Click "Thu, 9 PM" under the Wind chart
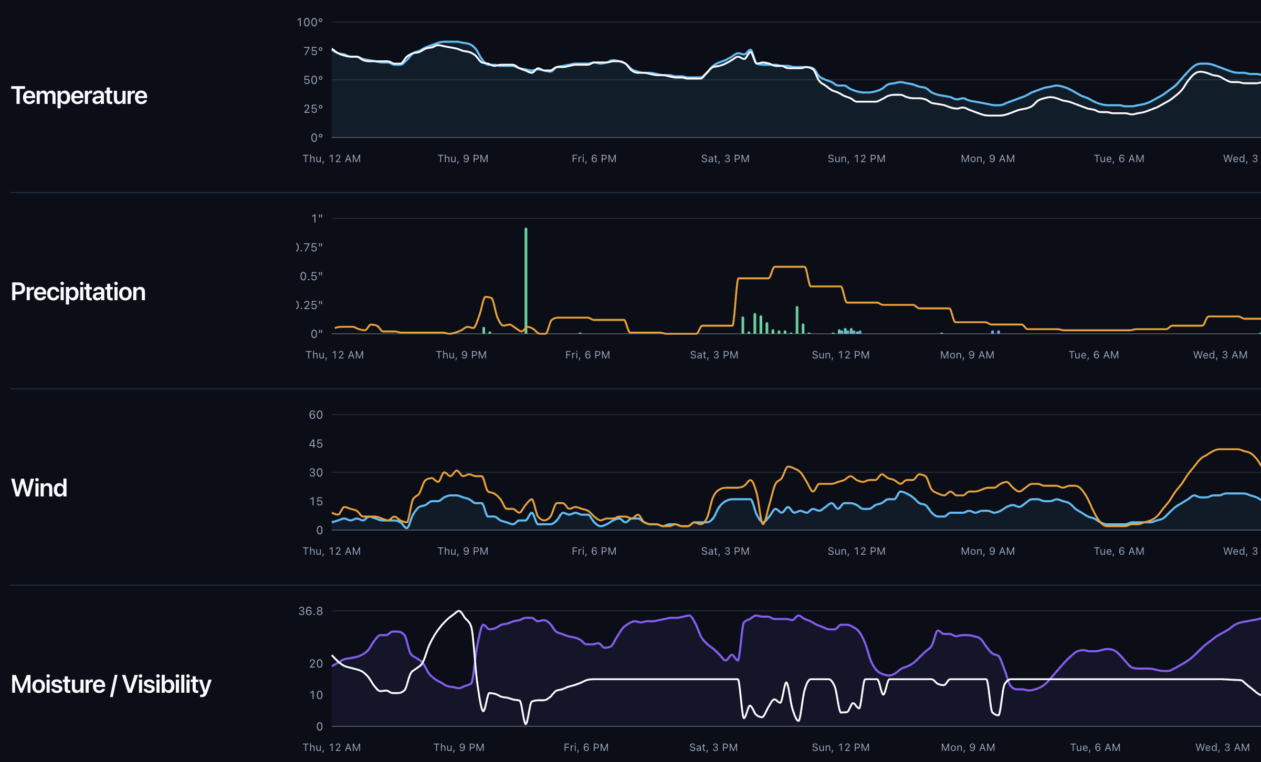1261x762 pixels. click(463, 551)
